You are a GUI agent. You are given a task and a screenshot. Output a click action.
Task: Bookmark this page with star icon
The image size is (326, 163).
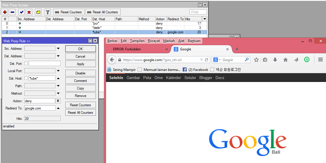click(256, 60)
